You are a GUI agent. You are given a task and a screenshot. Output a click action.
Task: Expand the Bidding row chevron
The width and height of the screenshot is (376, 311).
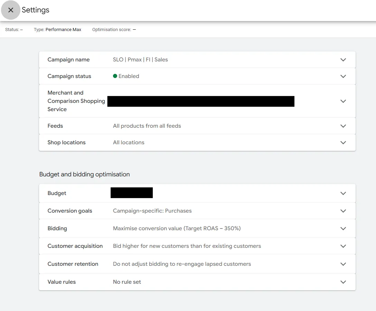point(343,229)
